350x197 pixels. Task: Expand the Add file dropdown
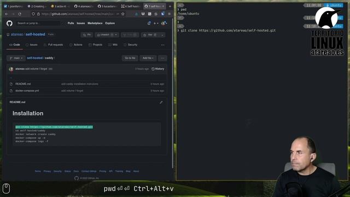(148, 58)
